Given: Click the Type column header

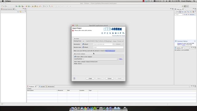Looking at the screenshot, I should [x=93, y=90].
